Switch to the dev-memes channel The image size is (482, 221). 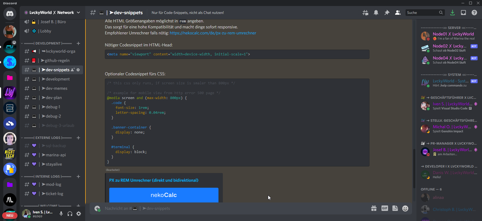tap(57, 88)
